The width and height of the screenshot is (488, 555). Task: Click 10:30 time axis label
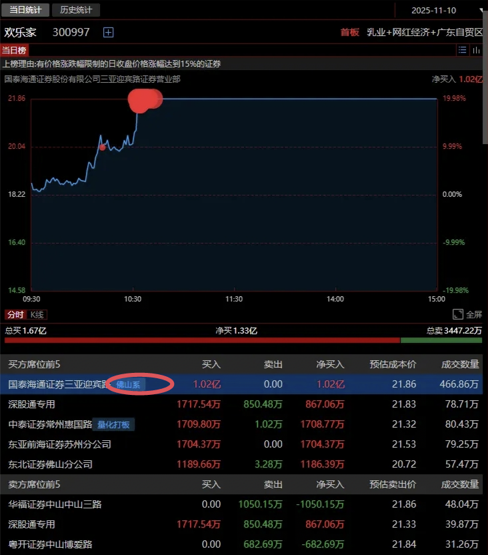[133, 299]
